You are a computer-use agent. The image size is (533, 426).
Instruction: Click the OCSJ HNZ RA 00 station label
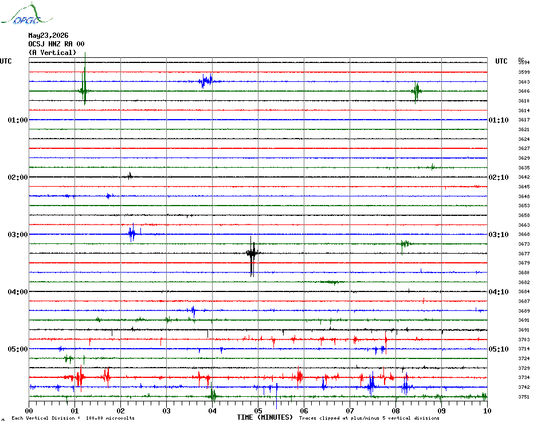tap(56, 44)
